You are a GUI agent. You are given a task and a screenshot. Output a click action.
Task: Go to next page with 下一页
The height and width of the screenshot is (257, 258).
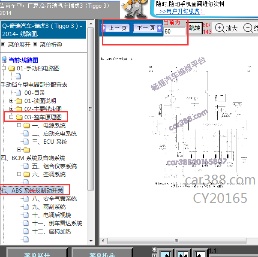[x=147, y=28]
